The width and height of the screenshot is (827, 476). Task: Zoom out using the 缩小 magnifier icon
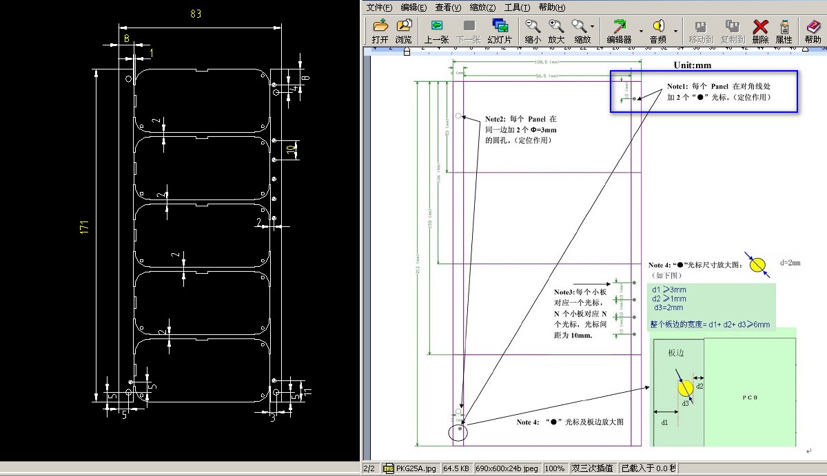coord(533,31)
